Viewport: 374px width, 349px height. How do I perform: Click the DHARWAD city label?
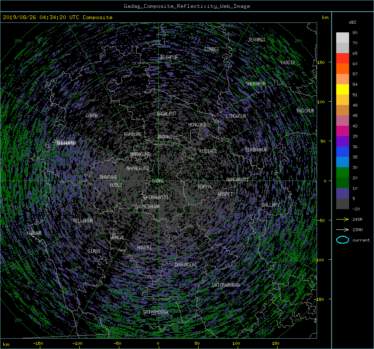[108, 177]
